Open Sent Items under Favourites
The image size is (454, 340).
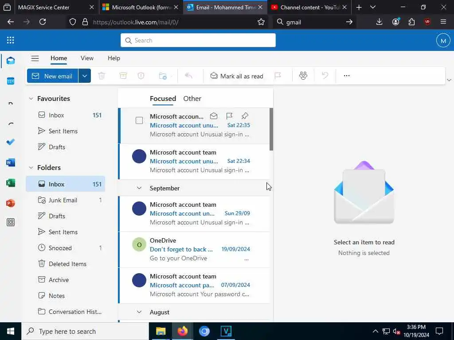66,131
